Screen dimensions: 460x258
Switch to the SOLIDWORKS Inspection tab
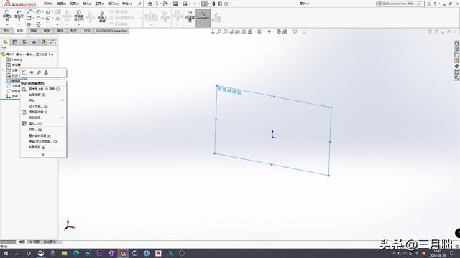tap(111, 30)
